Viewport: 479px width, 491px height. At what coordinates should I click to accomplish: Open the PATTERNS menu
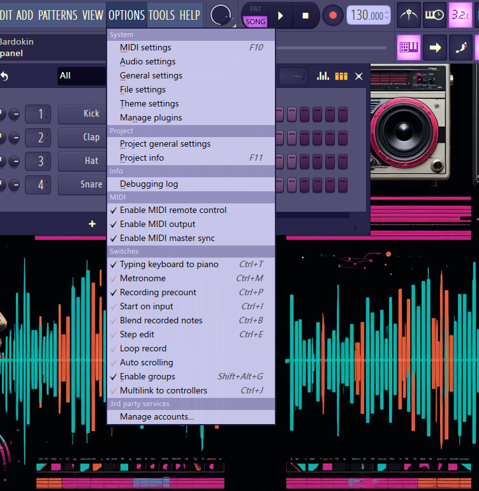pyautogui.click(x=57, y=15)
